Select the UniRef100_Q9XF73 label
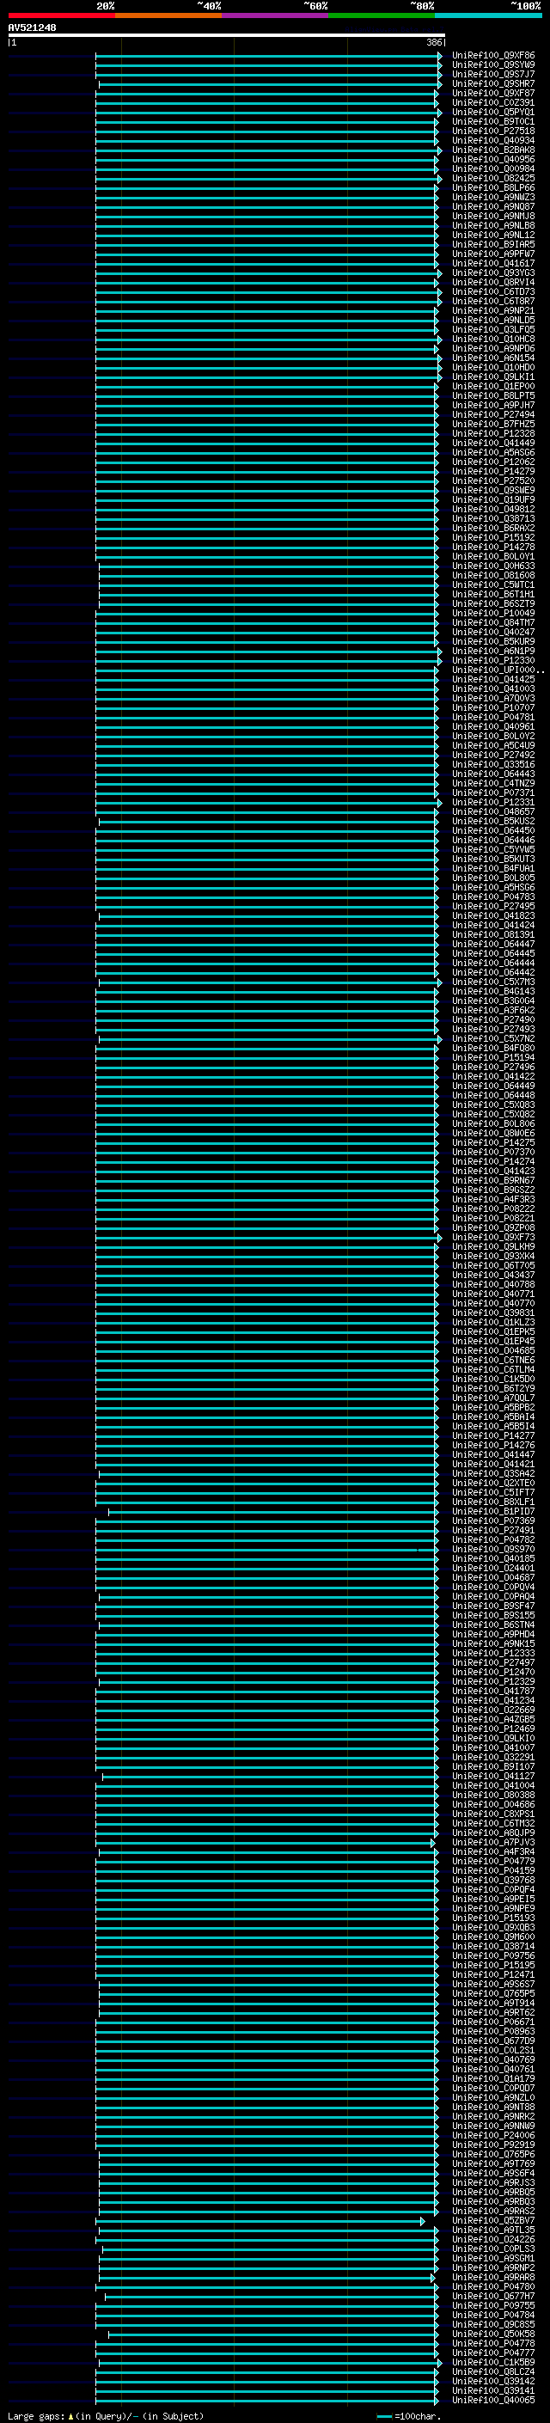 492,1237
